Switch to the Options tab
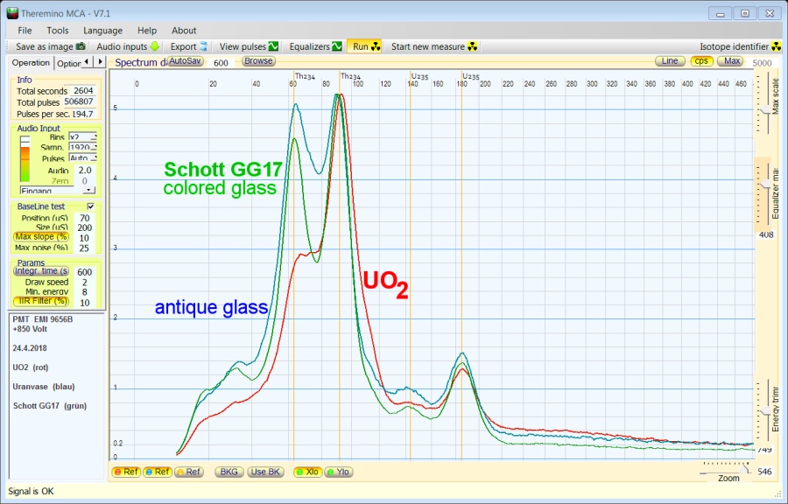Screen dimensions: 788x504 pos(69,63)
